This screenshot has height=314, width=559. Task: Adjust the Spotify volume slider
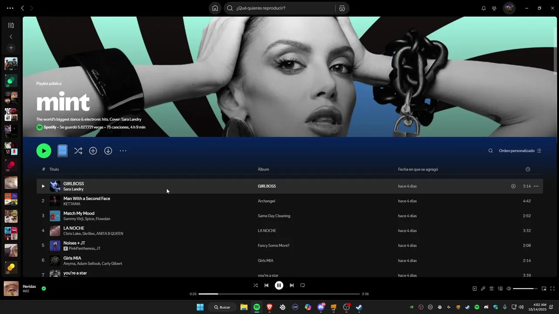[525, 288]
